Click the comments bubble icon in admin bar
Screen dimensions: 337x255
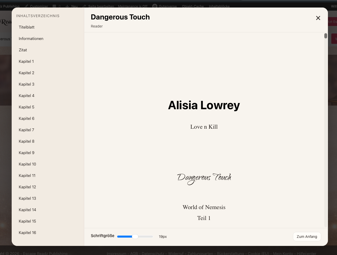(x=54, y=6)
